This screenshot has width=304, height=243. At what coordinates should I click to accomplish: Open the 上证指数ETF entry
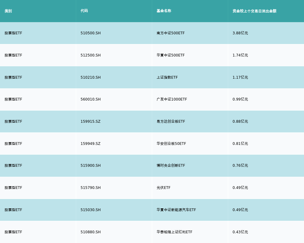tap(167, 77)
